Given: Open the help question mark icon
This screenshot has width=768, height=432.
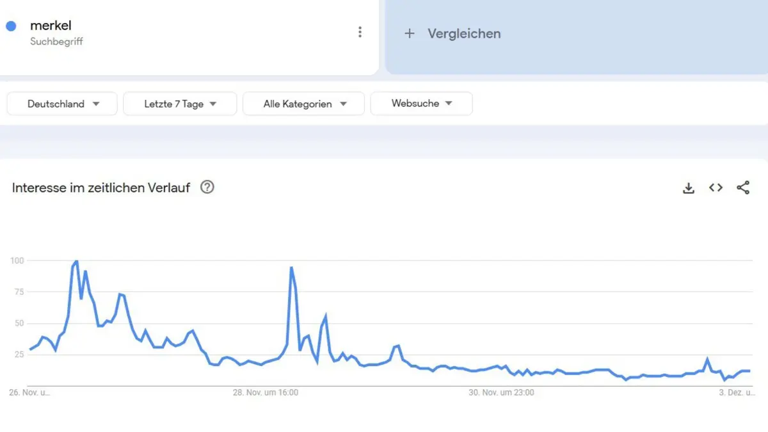Looking at the screenshot, I should [207, 188].
